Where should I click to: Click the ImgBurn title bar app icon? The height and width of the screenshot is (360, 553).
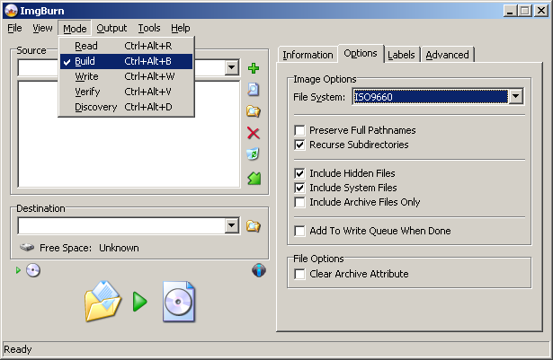pyautogui.click(x=11, y=11)
